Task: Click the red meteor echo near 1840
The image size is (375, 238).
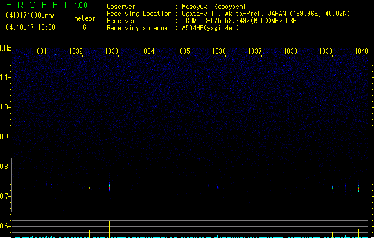Action: click(x=358, y=189)
